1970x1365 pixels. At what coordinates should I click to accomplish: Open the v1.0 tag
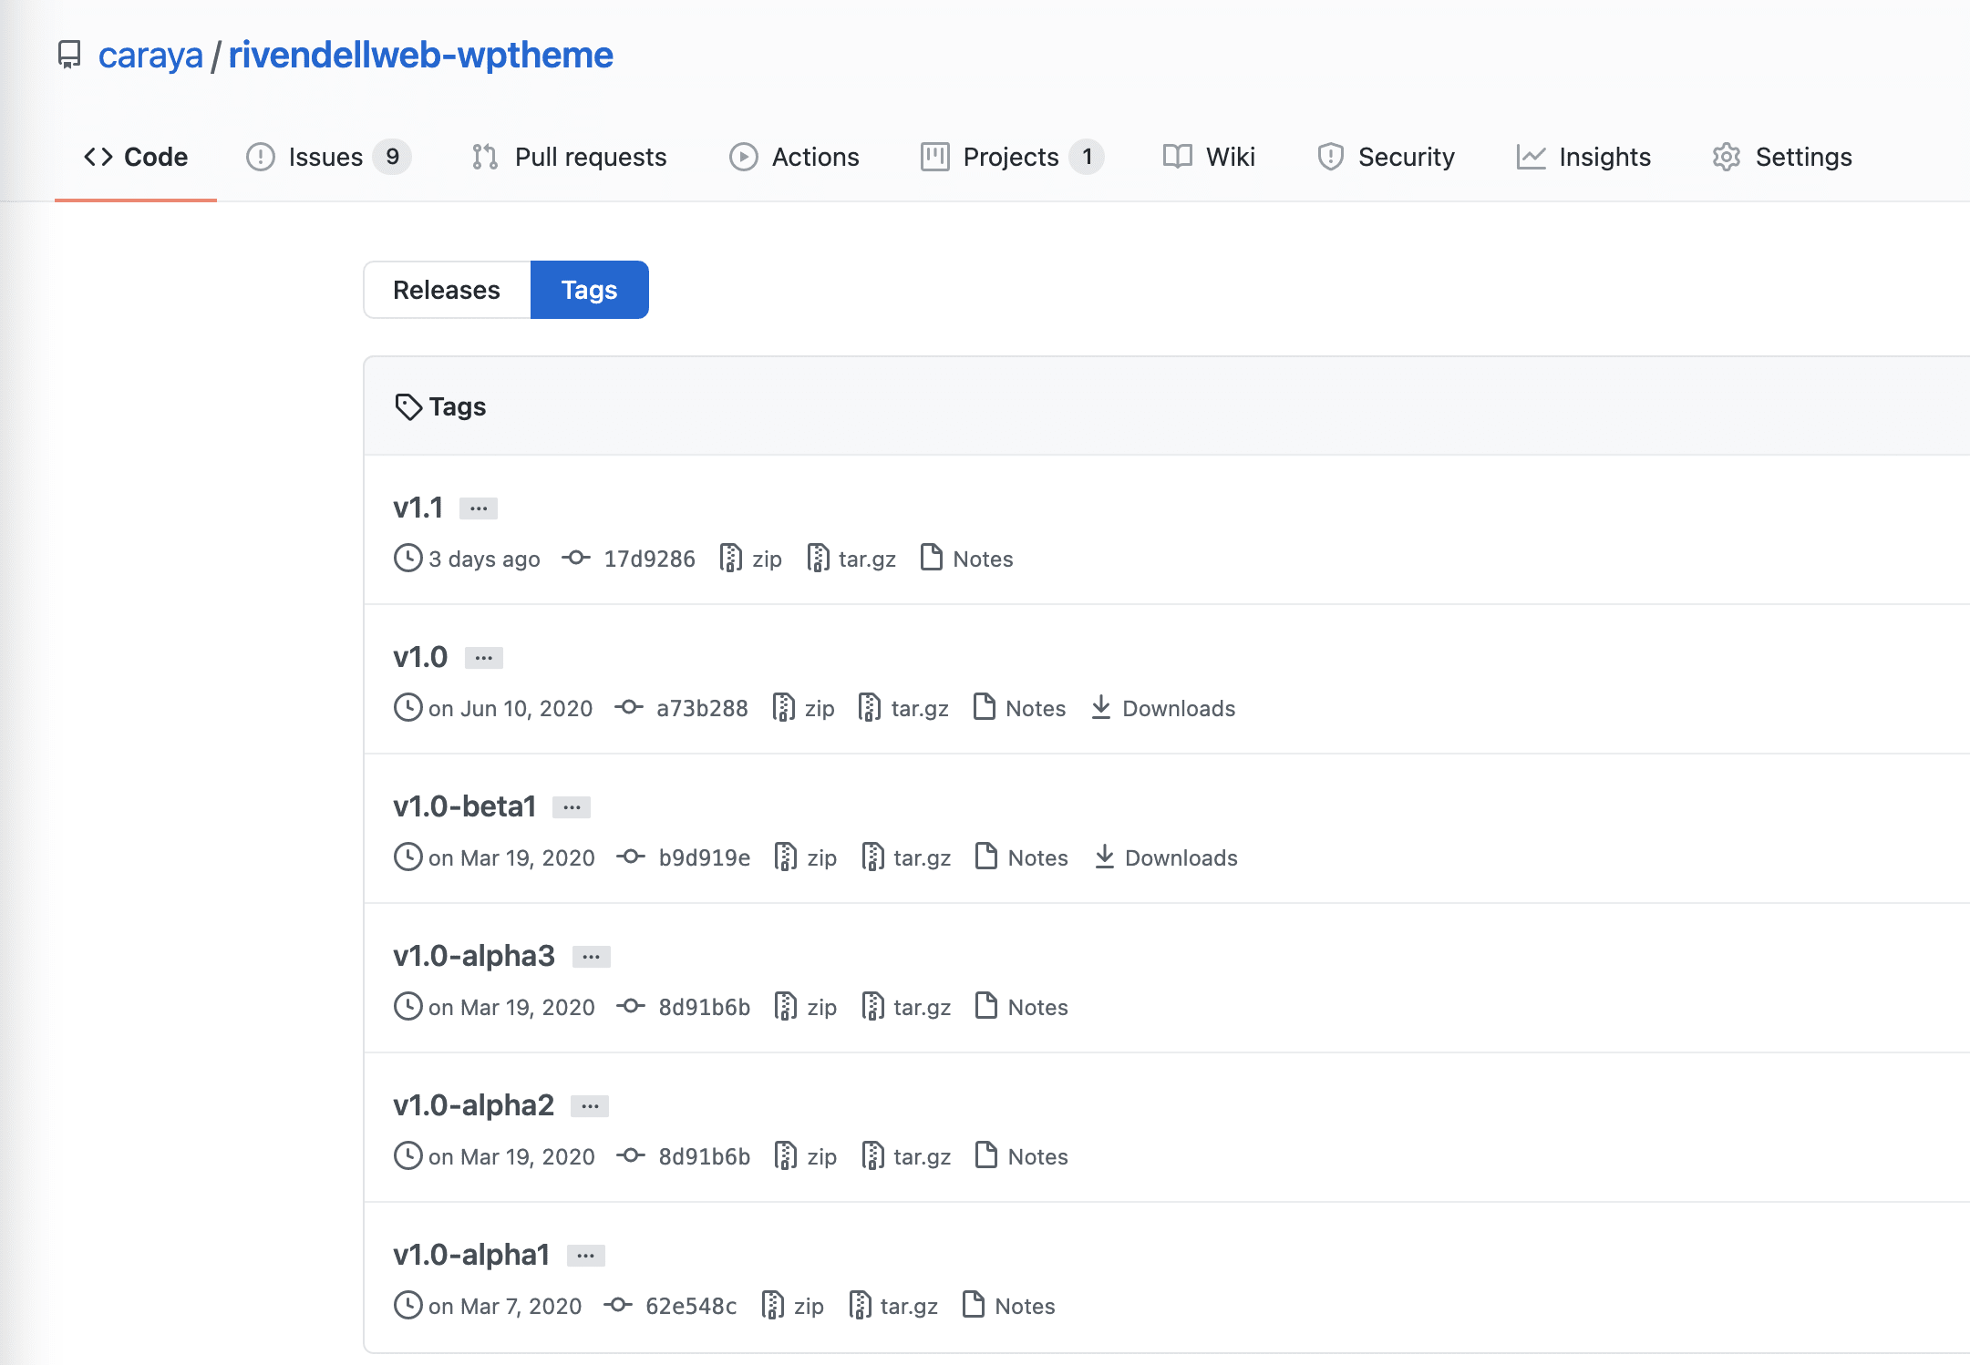point(420,656)
